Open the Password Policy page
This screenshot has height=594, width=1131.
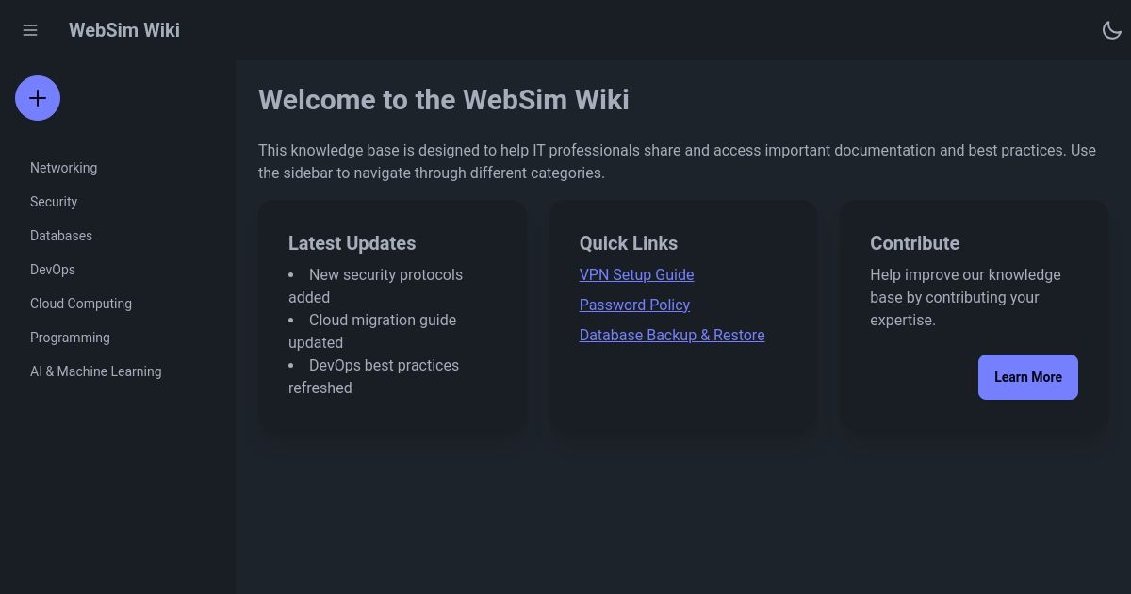(634, 305)
